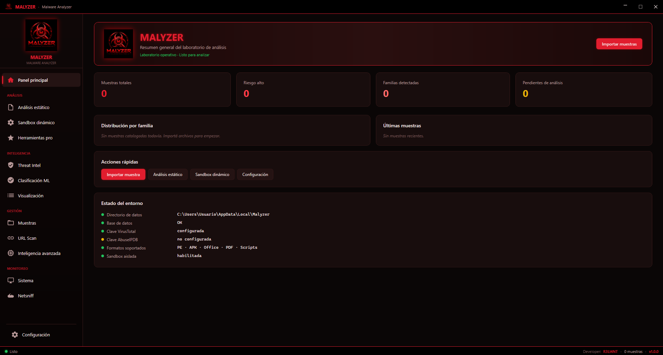Click the Análisis estático quick action button
The width and height of the screenshot is (663, 355).
pos(168,175)
